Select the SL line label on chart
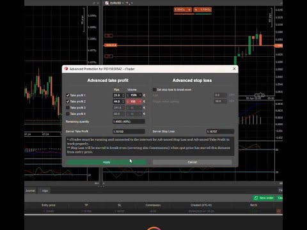The height and width of the screenshot is (230, 307). pyautogui.click(x=109, y=36)
